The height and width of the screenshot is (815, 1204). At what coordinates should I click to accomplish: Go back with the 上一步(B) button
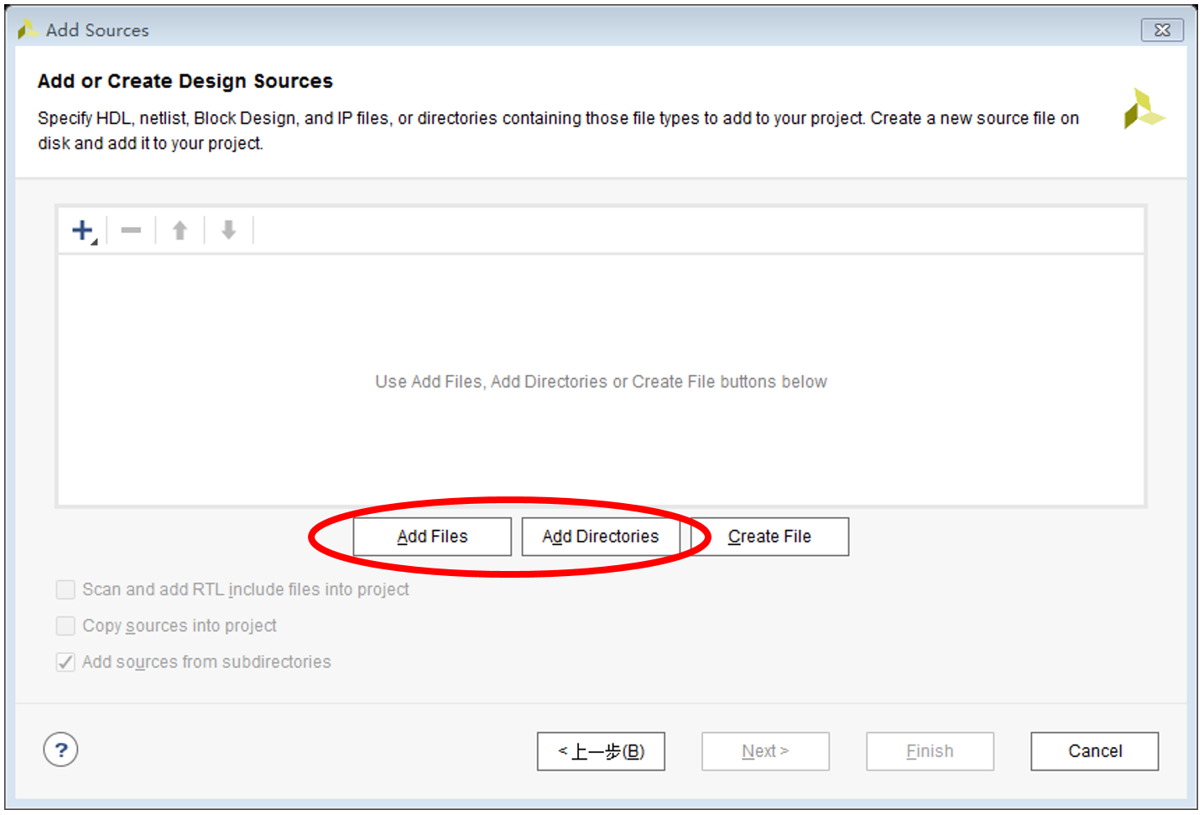pyautogui.click(x=601, y=751)
